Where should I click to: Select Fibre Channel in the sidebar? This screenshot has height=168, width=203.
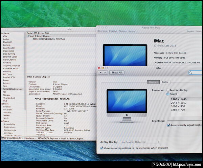tap(9, 60)
